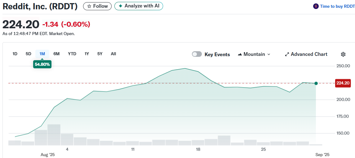Click the 250.00 axis label
Screen dimensions: 355x158
[343, 66]
